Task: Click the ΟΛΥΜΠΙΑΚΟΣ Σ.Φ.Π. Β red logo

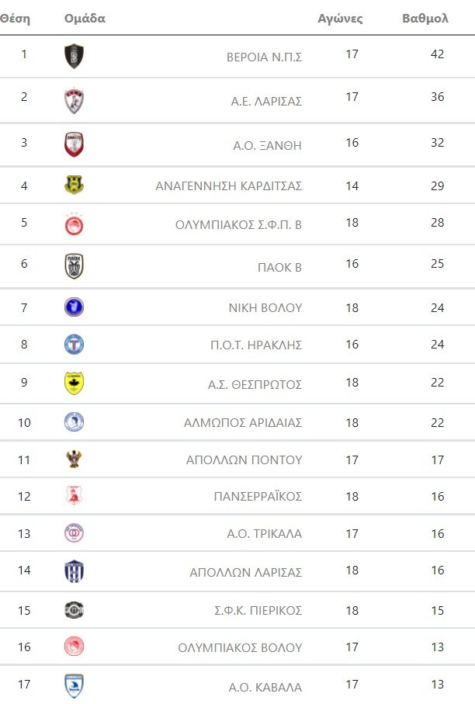Action: click(74, 224)
